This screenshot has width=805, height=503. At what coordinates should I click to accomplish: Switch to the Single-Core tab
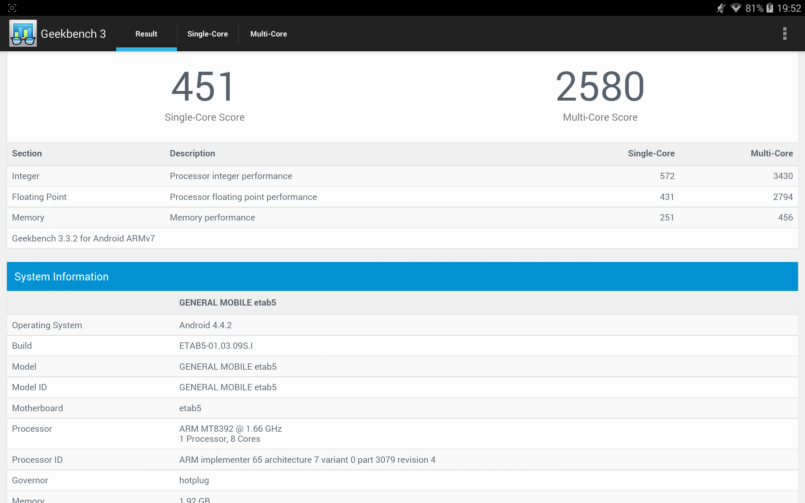(x=208, y=34)
